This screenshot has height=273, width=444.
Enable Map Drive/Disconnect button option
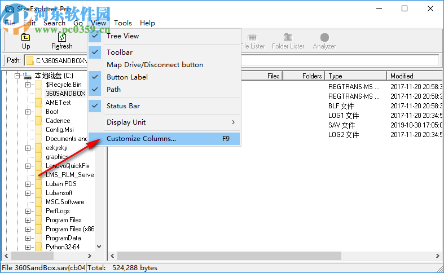pos(164,65)
